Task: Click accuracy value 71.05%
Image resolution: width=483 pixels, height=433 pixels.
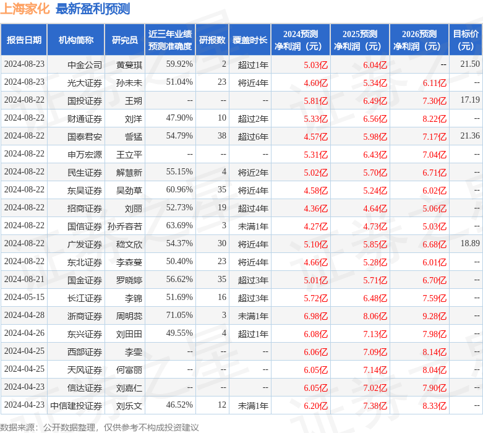Action: 179,315
